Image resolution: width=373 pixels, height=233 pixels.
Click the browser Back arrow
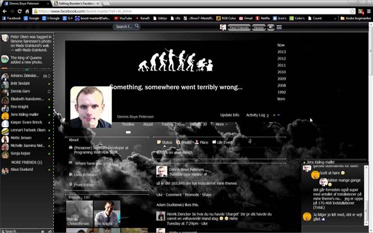coord(4,11)
